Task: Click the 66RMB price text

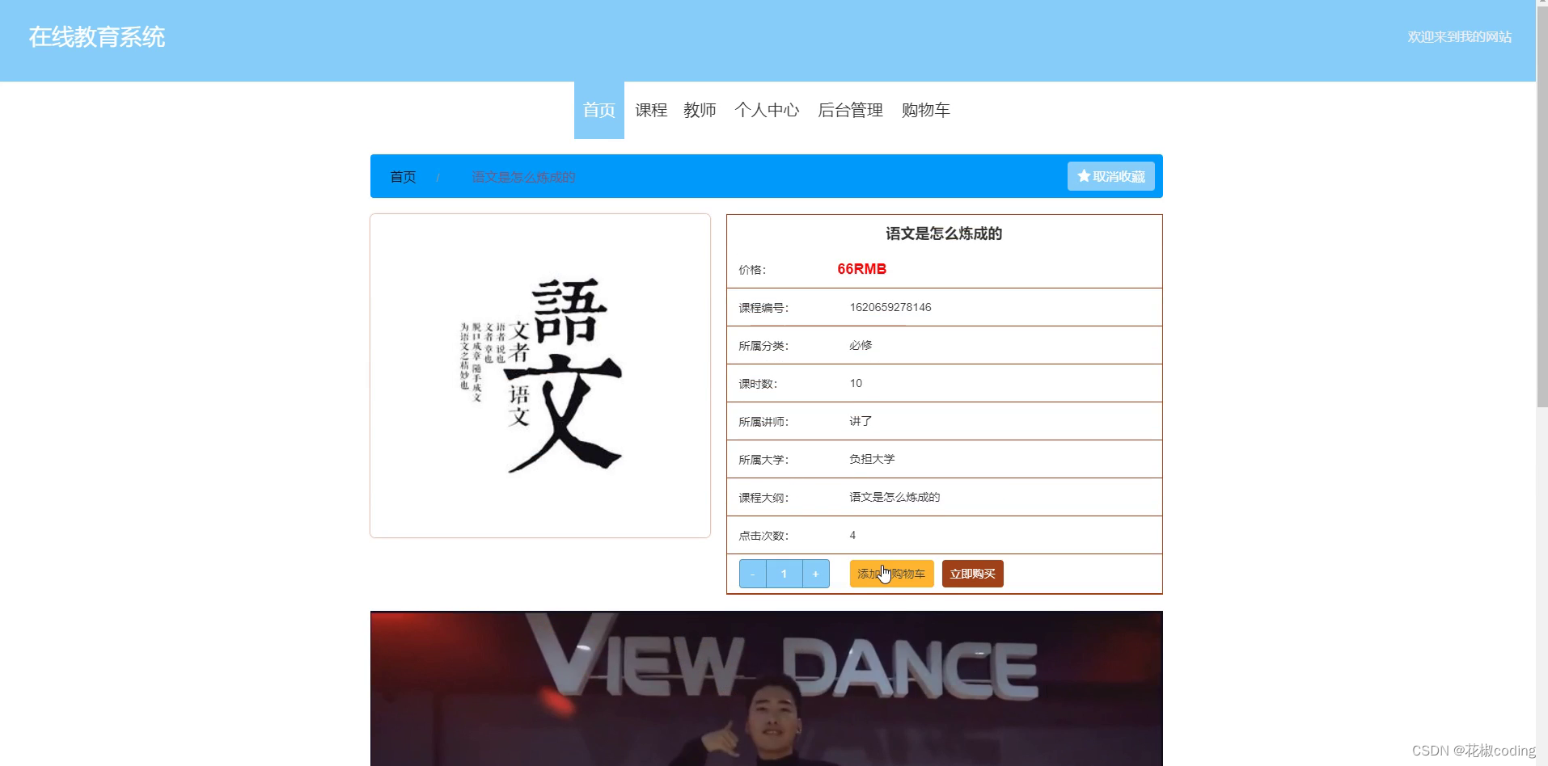Action: click(860, 268)
